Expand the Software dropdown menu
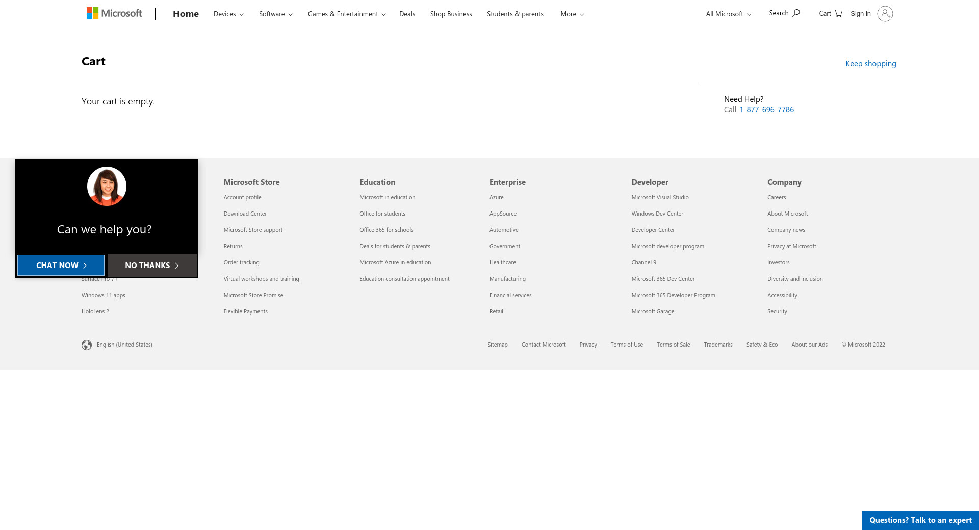The height and width of the screenshot is (530, 979). [275, 14]
